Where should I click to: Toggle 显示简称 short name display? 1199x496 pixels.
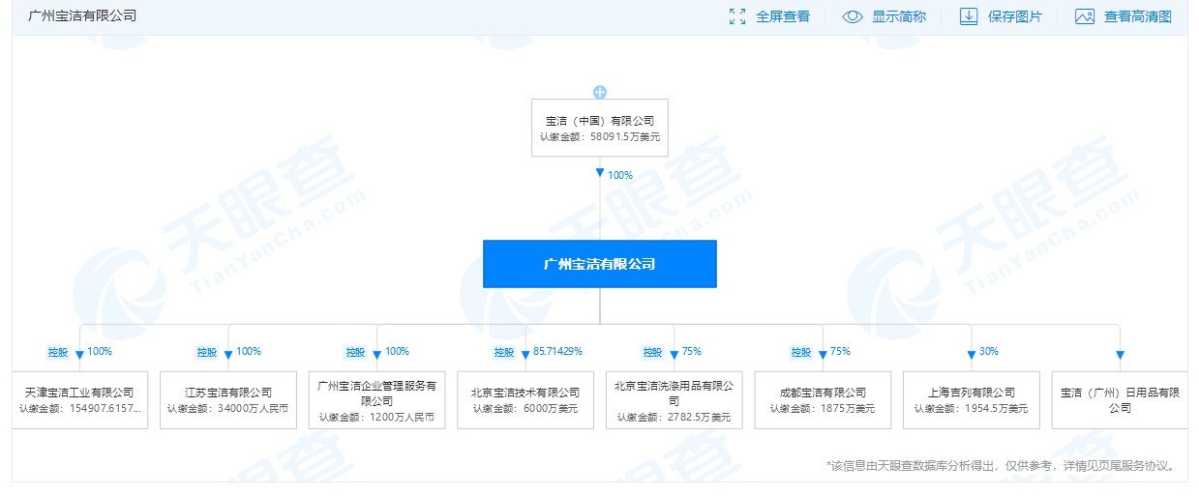coord(898,16)
